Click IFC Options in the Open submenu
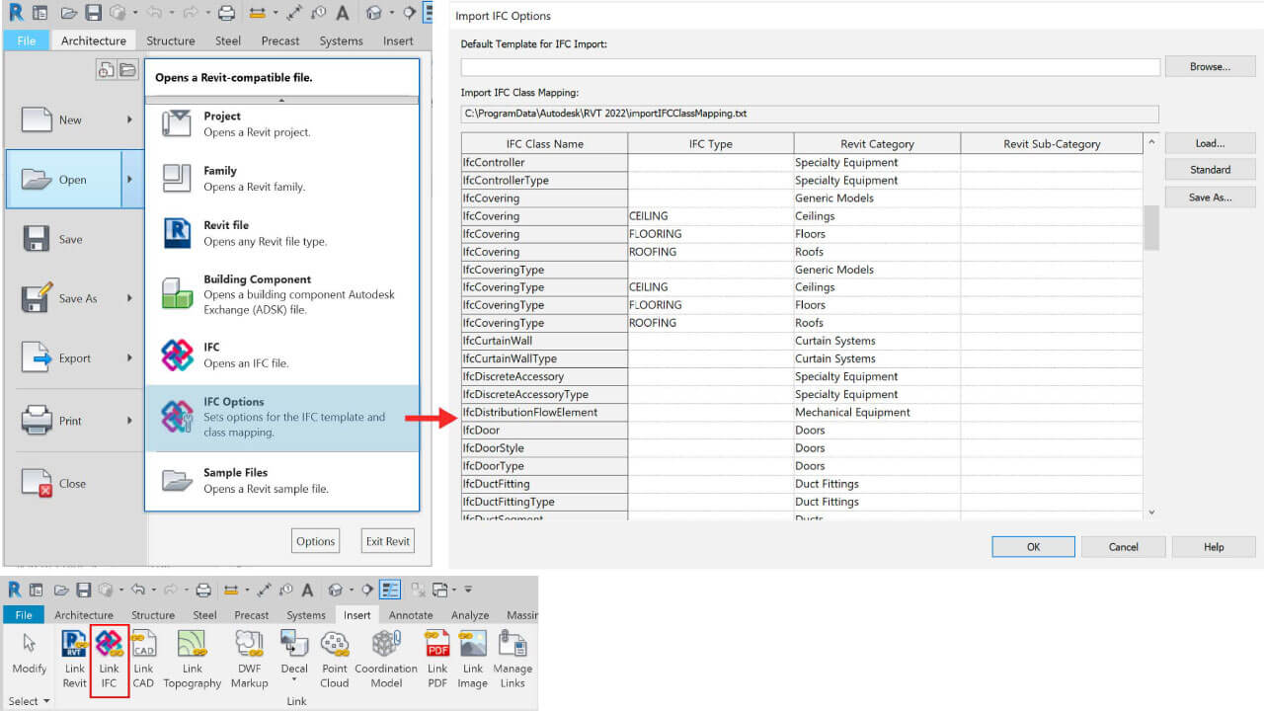 pos(282,418)
